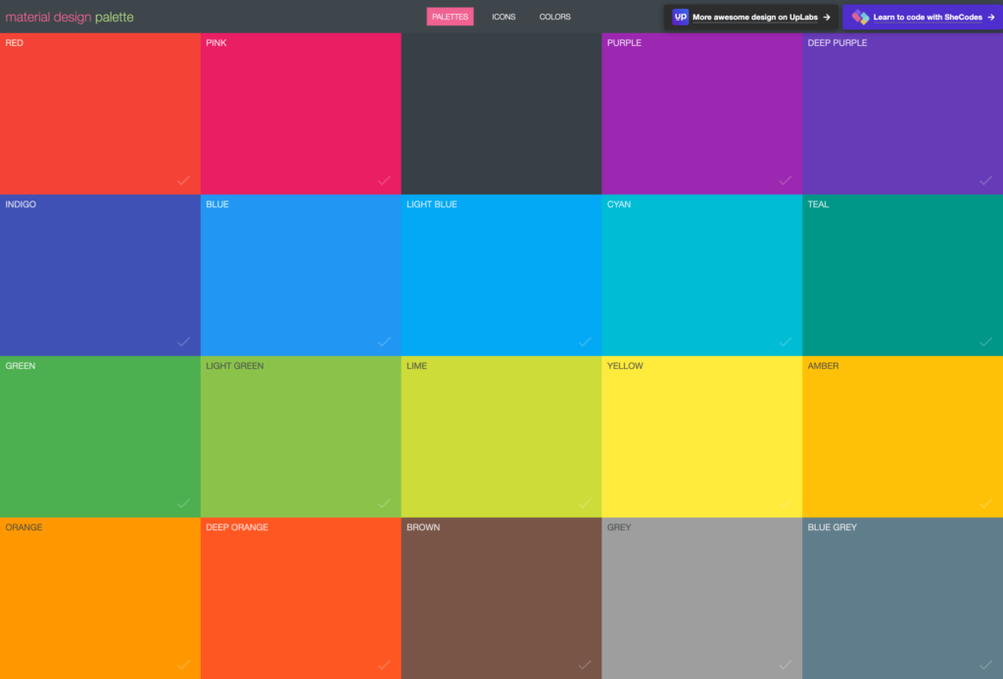Screen dimensions: 1003x679
Task: Click the checkmark on Deep Purple tile
Action: [985, 180]
